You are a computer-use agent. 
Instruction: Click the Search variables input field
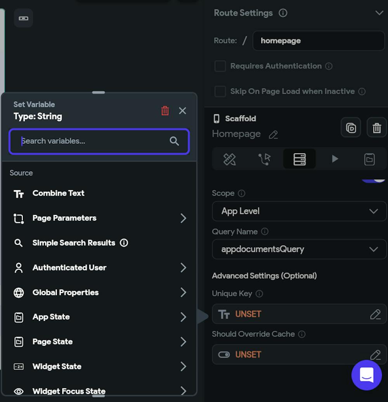93,141
